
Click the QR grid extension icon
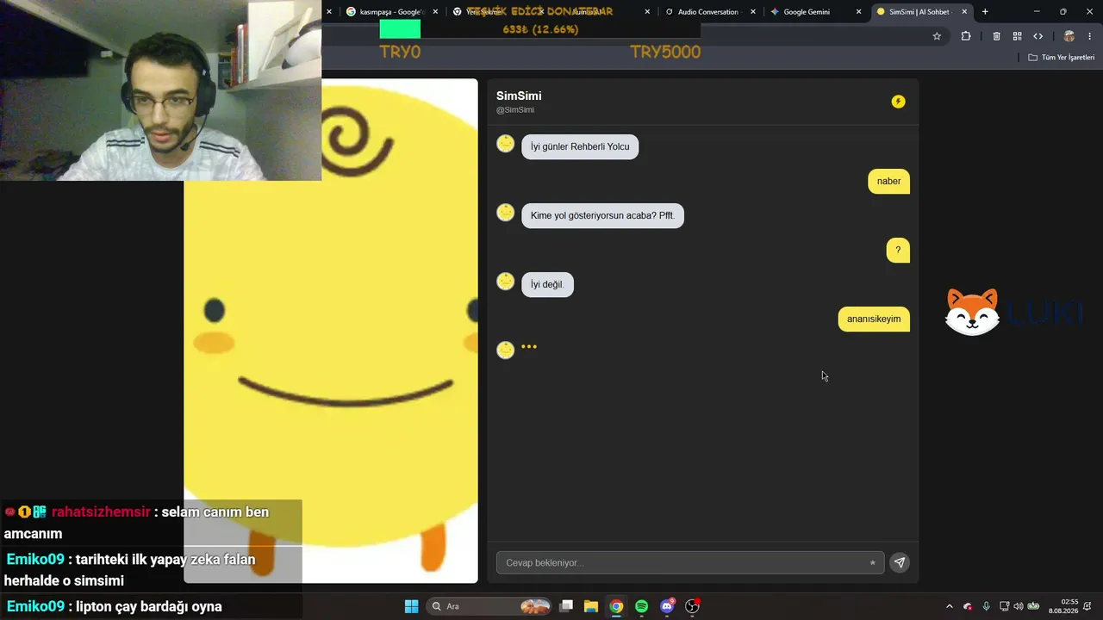1017,36
